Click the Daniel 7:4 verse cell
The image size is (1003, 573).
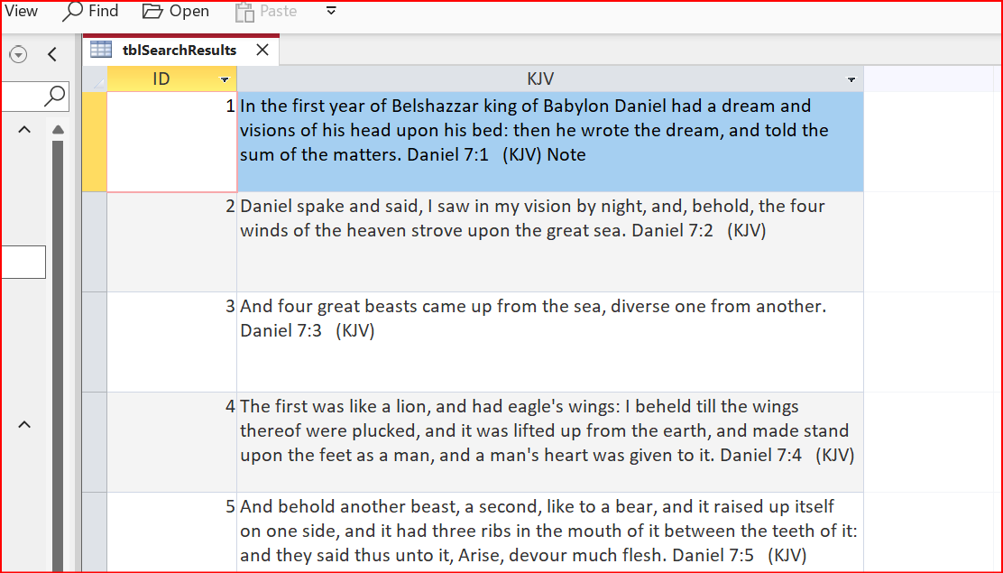point(550,442)
